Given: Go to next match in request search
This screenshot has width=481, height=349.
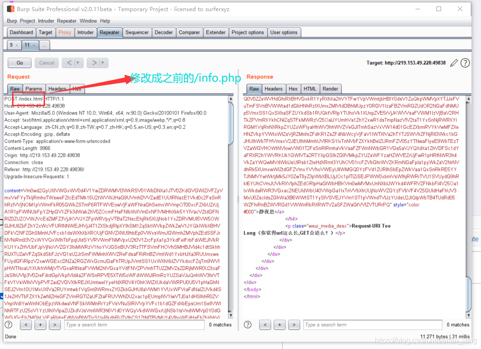Looking at the screenshot, I should click(55, 325).
